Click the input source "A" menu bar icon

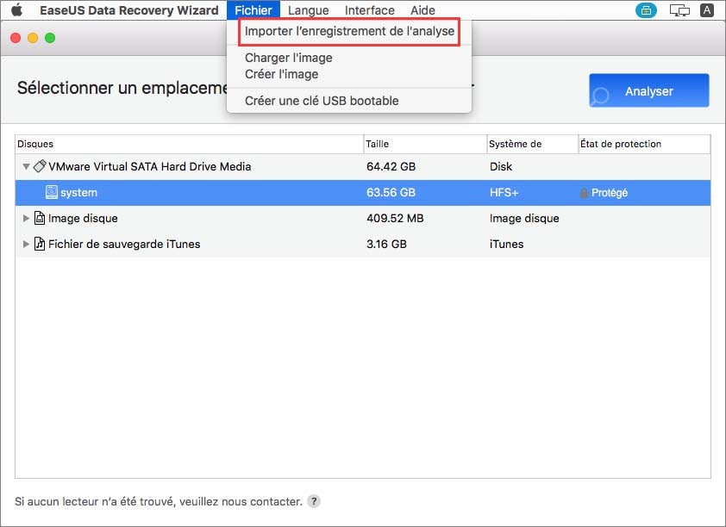pyautogui.click(x=707, y=10)
